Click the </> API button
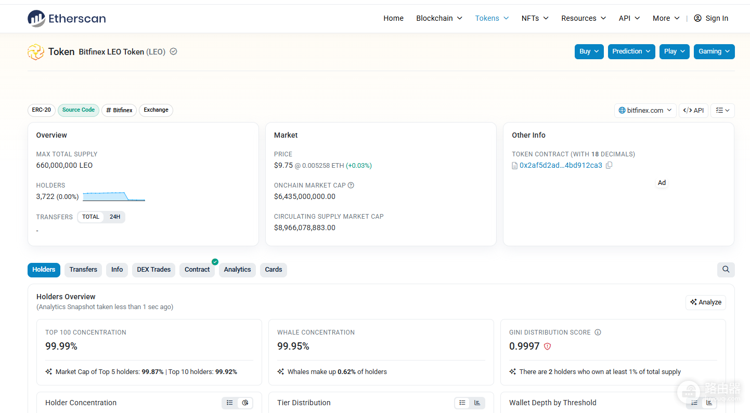The image size is (750, 413). 693,111
